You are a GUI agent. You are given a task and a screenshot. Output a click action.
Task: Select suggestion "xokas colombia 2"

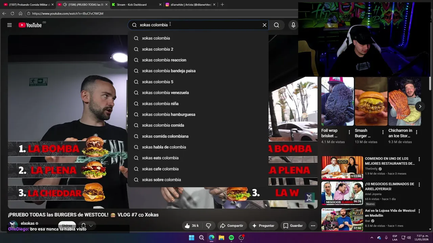(198, 49)
